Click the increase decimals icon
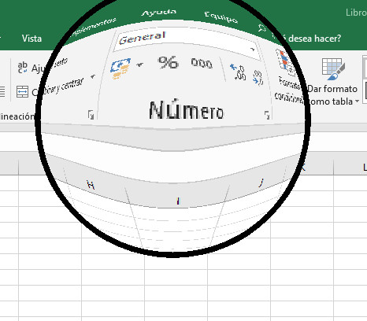Viewport: 367px width, 321px height. [238, 72]
